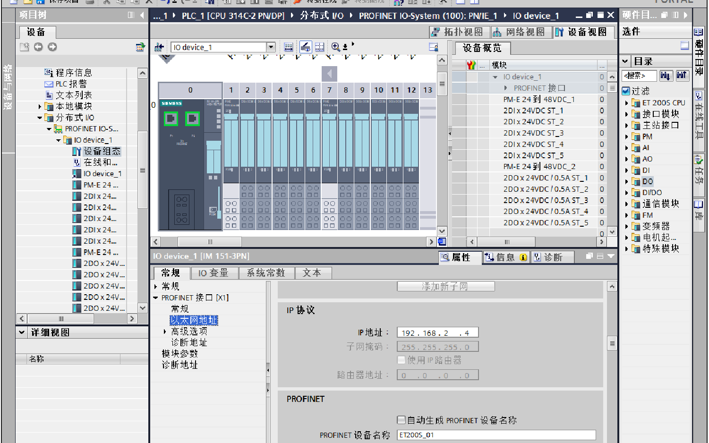Screen dimensions: 709x443
Task: Click the device view horizontal scrollbar thumb
Action: 210,242
